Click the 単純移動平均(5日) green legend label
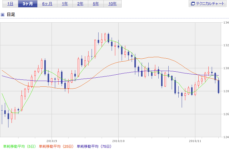The height and width of the screenshot is (149, 229). (x=19, y=146)
